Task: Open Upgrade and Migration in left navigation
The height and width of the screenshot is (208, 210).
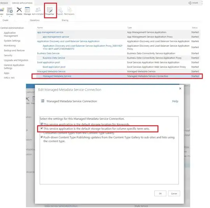Action: [x=16, y=60]
